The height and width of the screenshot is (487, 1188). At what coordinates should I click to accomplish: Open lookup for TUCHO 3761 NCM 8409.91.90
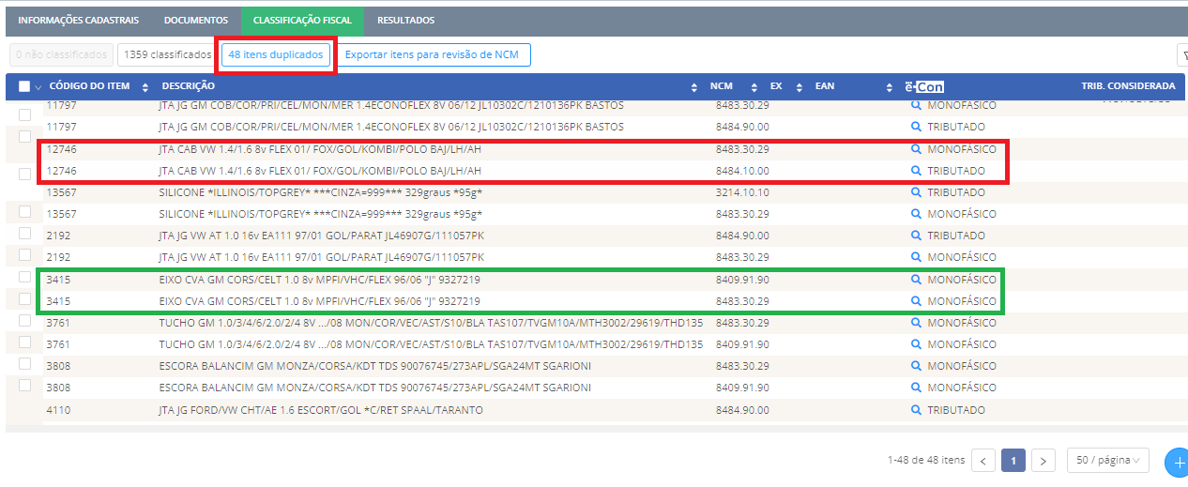tap(916, 344)
